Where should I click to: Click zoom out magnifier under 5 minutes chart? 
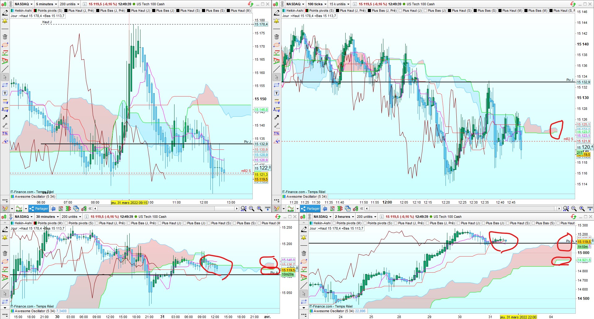pos(252,209)
